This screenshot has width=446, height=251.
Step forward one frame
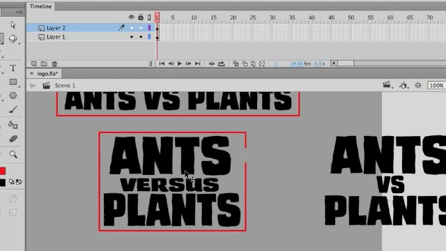188,63
